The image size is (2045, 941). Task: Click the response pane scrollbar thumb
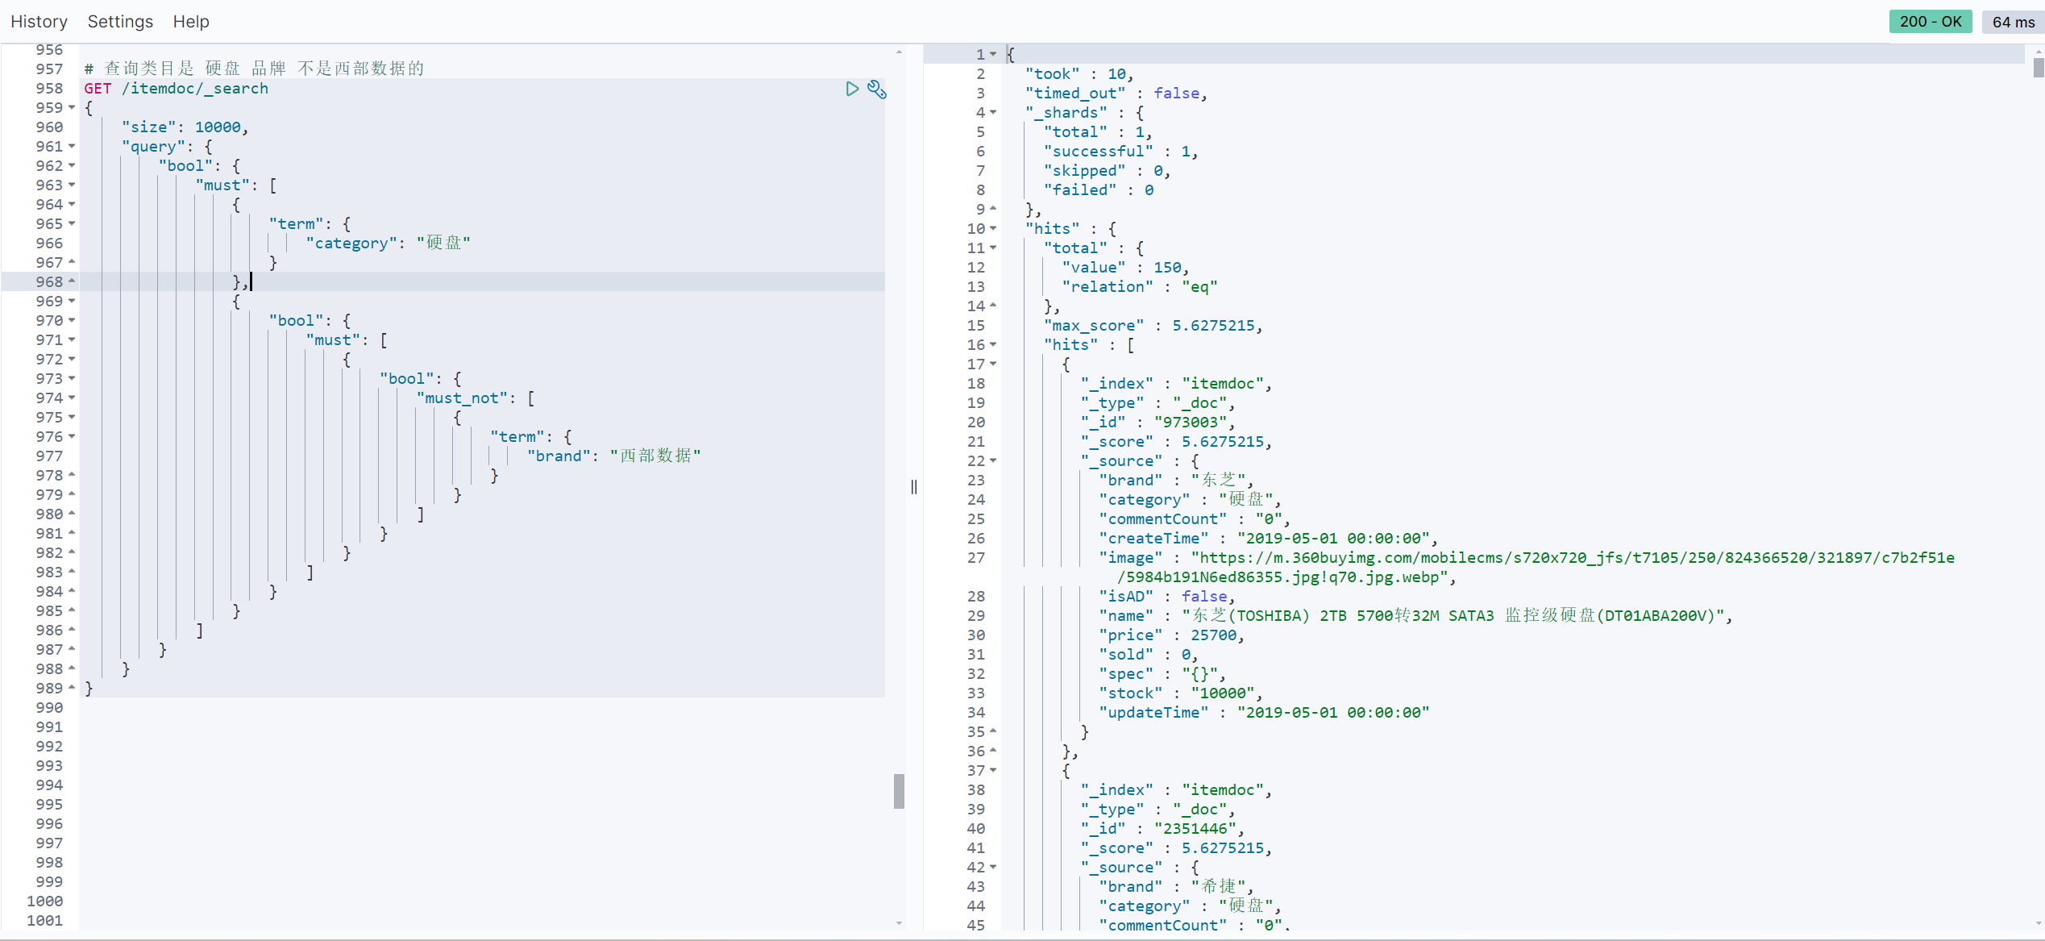2038,67
